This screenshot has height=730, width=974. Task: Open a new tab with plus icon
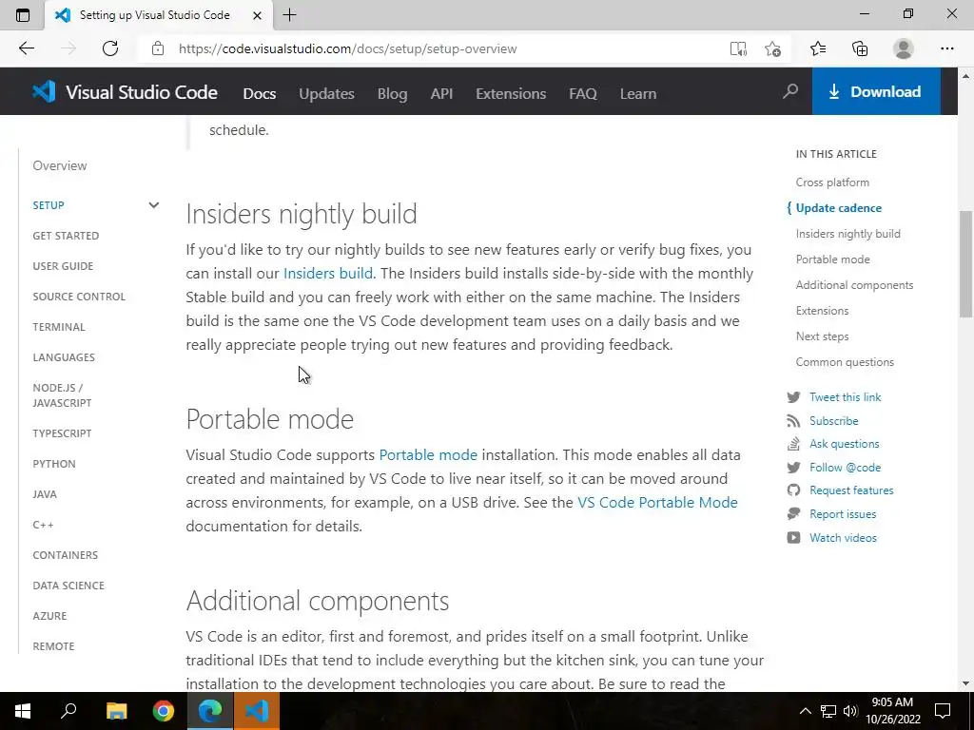pyautogui.click(x=289, y=15)
